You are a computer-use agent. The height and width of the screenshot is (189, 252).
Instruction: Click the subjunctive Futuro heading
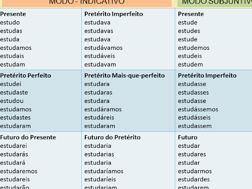coord(188,137)
